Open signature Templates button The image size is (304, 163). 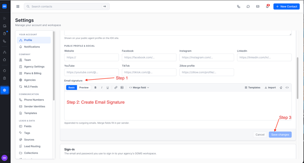click(x=252, y=87)
